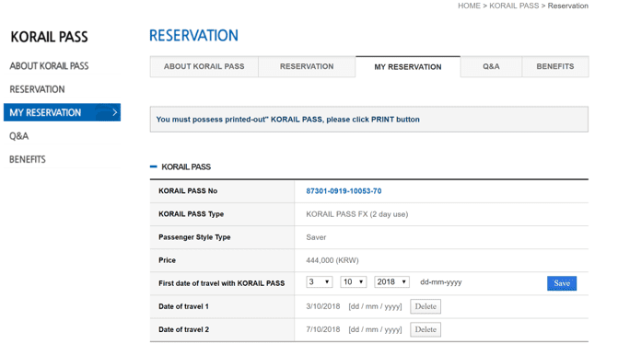Click the Price row label
This screenshot has height=355, width=618.
(167, 260)
